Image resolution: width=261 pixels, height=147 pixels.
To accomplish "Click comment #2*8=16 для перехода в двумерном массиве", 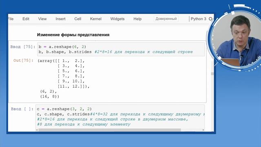I will 113,119.
